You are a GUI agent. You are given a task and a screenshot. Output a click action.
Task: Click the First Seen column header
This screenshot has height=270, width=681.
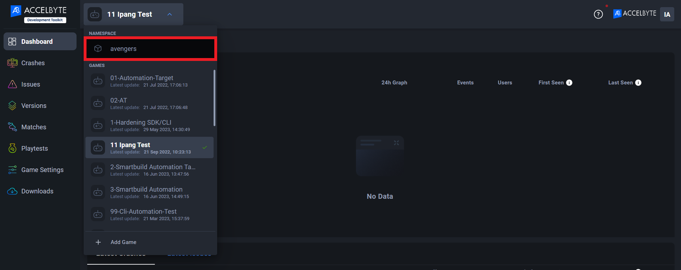551,83
